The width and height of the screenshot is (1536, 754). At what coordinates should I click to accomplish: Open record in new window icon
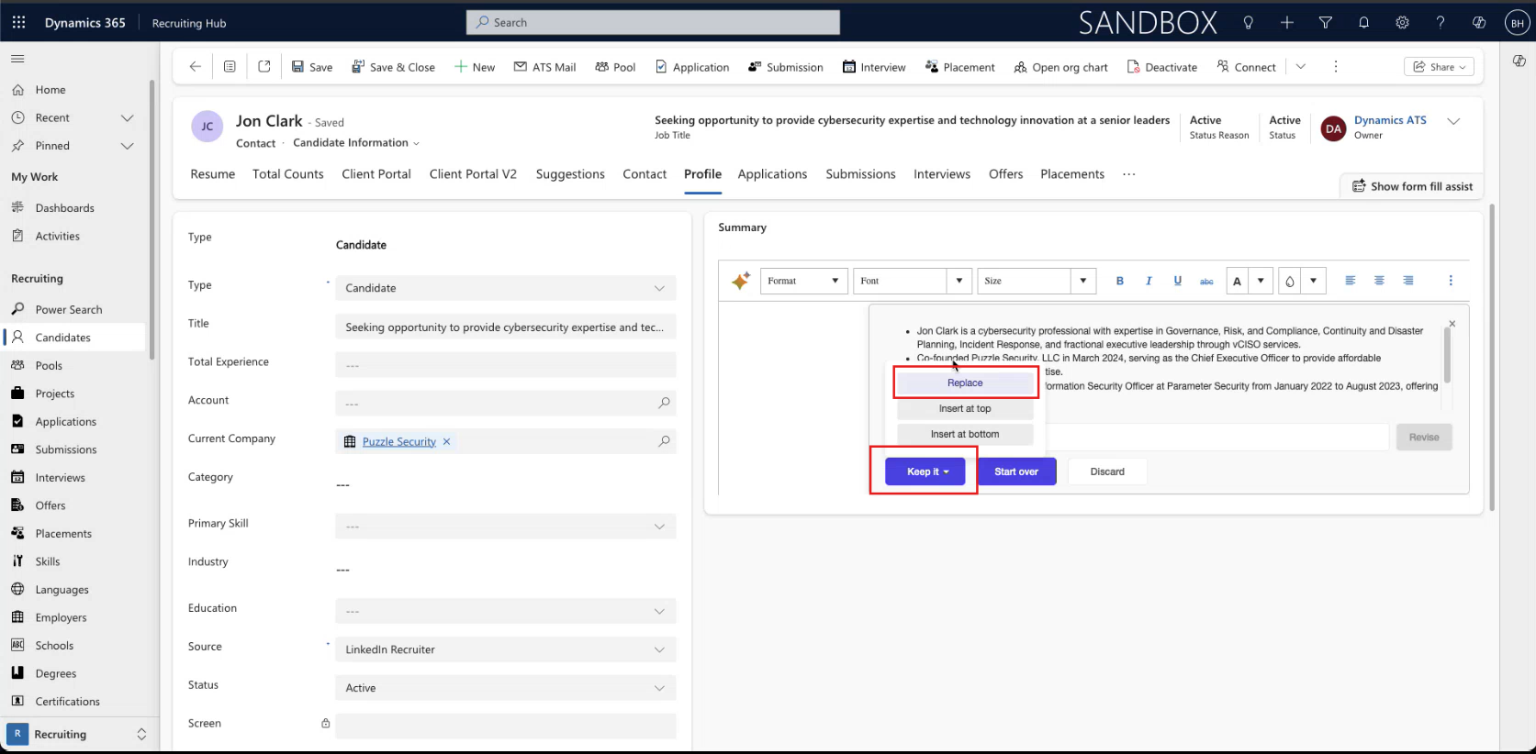(x=264, y=67)
